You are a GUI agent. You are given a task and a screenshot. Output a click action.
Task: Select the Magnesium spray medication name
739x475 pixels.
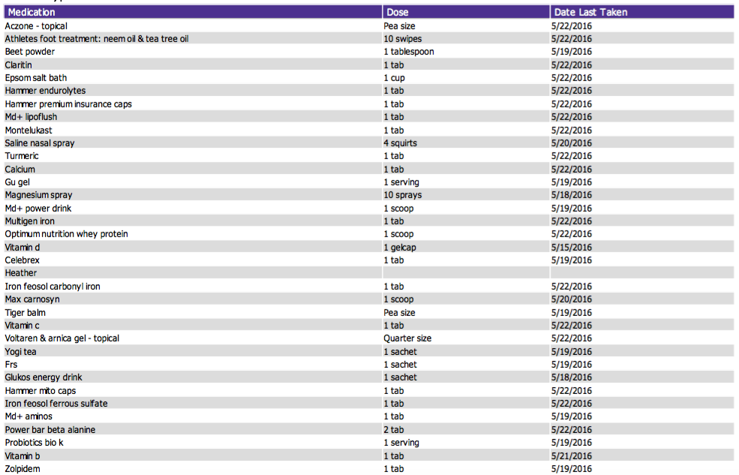click(x=38, y=195)
